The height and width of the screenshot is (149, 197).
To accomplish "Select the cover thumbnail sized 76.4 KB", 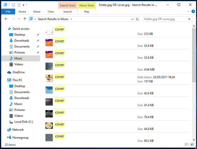I will click(x=49, y=114).
